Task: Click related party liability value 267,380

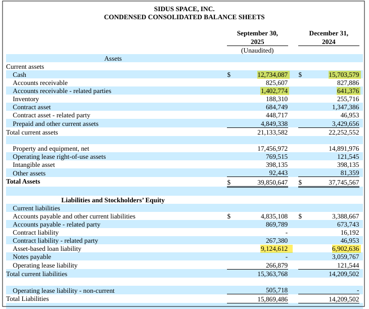Action: point(277,241)
